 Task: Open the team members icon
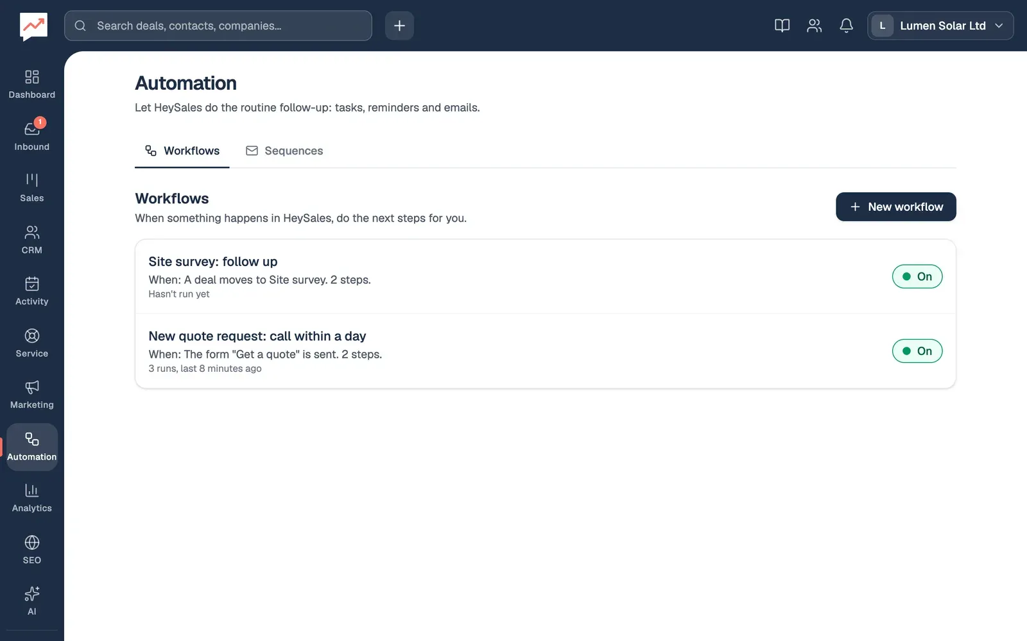click(x=814, y=26)
